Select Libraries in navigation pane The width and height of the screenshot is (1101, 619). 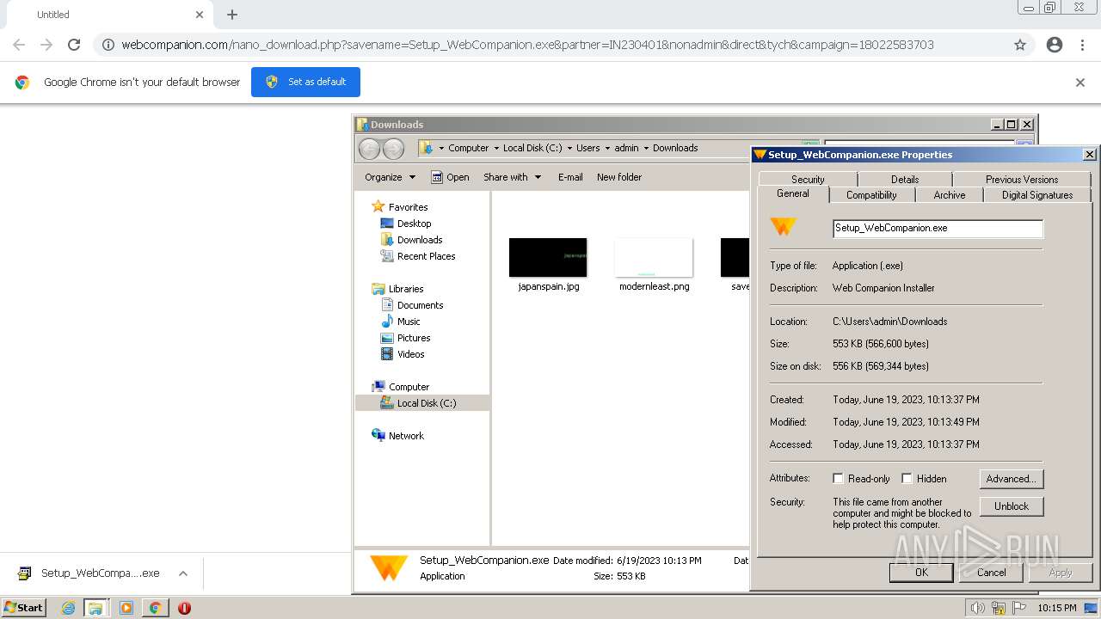406,289
